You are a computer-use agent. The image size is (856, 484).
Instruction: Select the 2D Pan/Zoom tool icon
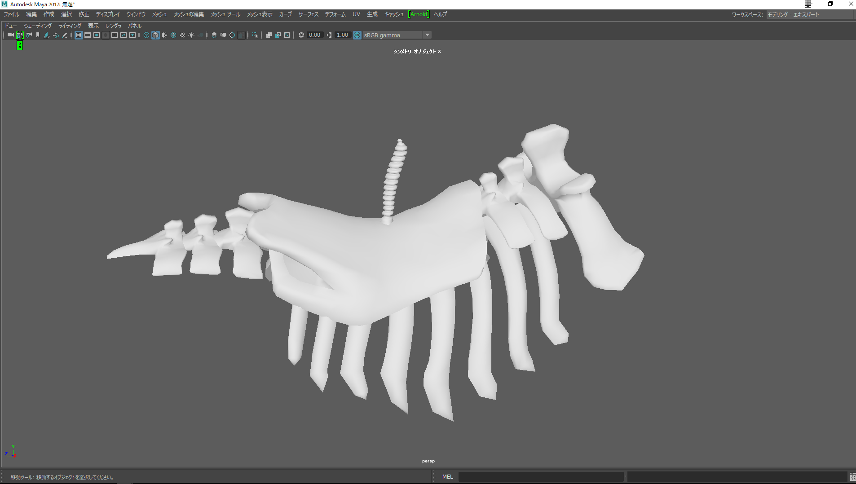coord(56,35)
